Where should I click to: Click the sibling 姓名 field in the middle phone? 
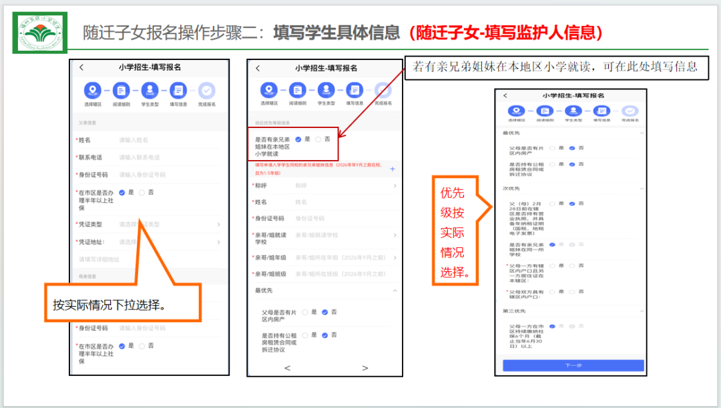[324, 202]
